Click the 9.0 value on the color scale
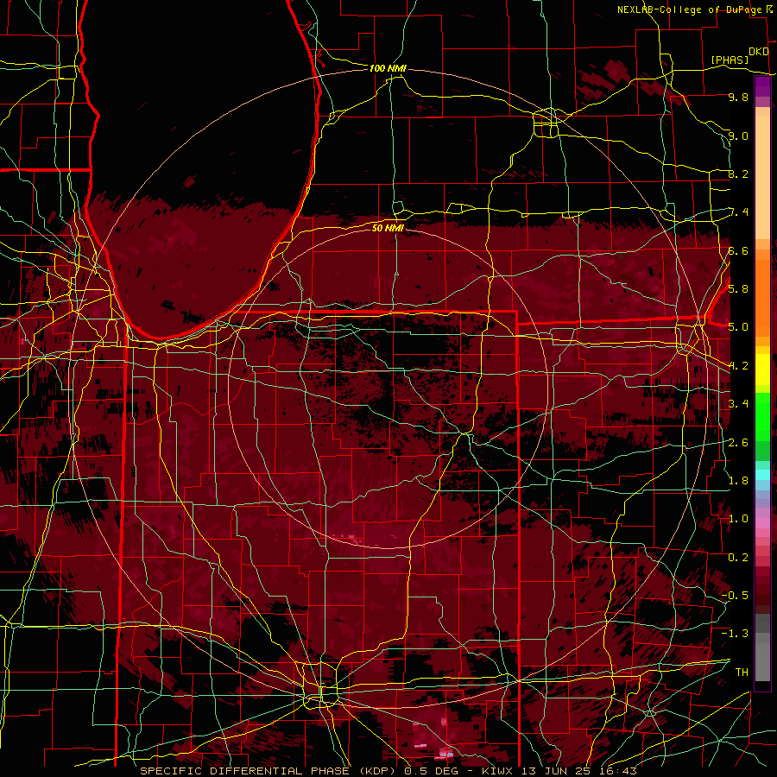777x777 pixels. pyautogui.click(x=738, y=136)
